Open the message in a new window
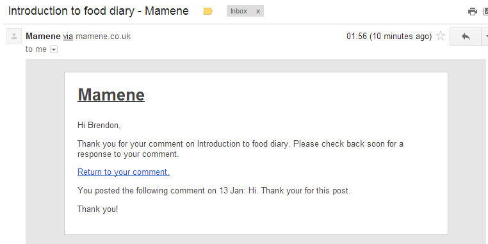Viewport: 488px width, 244px height. 486,12
